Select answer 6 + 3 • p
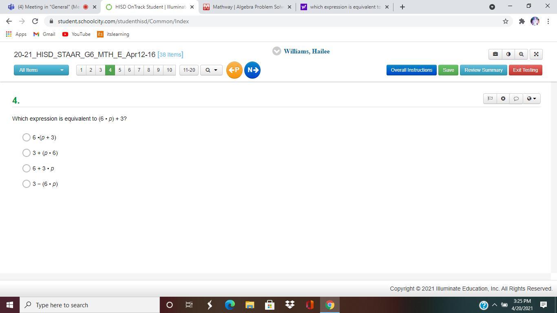 (x=27, y=168)
